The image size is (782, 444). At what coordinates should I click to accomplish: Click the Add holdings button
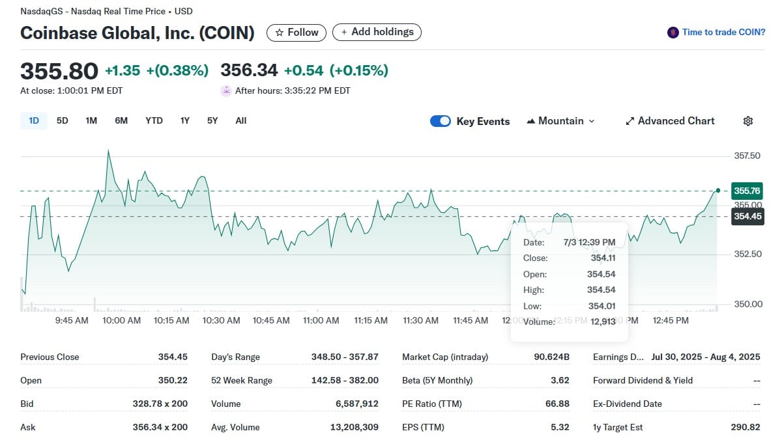click(377, 32)
